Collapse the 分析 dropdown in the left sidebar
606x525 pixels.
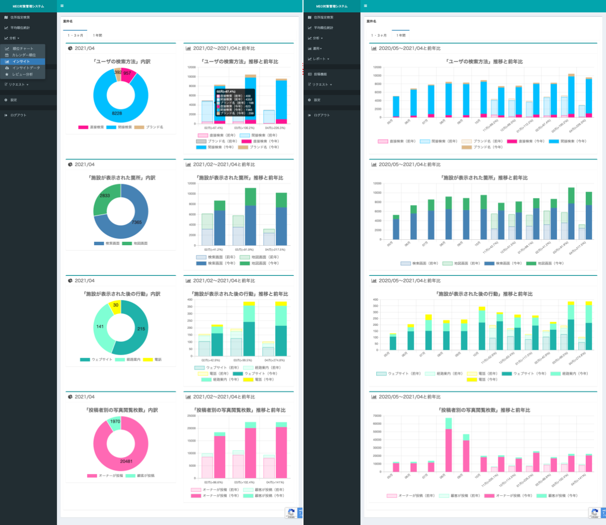pyautogui.click(x=12, y=38)
